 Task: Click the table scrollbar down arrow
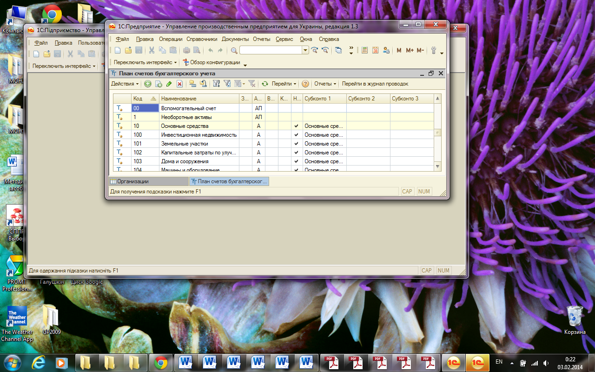[437, 166]
